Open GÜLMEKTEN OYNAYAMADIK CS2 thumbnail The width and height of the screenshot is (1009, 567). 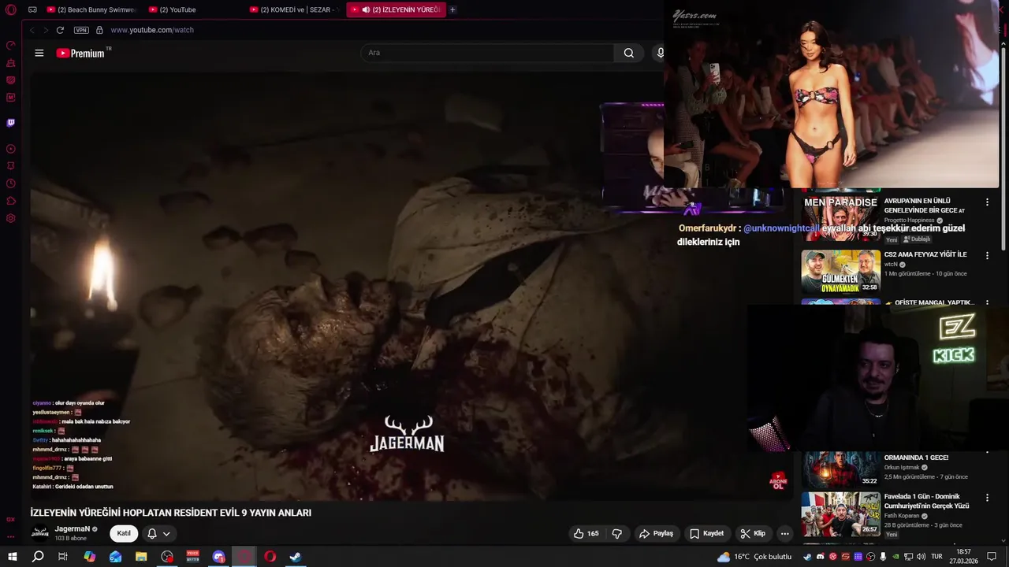pyautogui.click(x=840, y=272)
